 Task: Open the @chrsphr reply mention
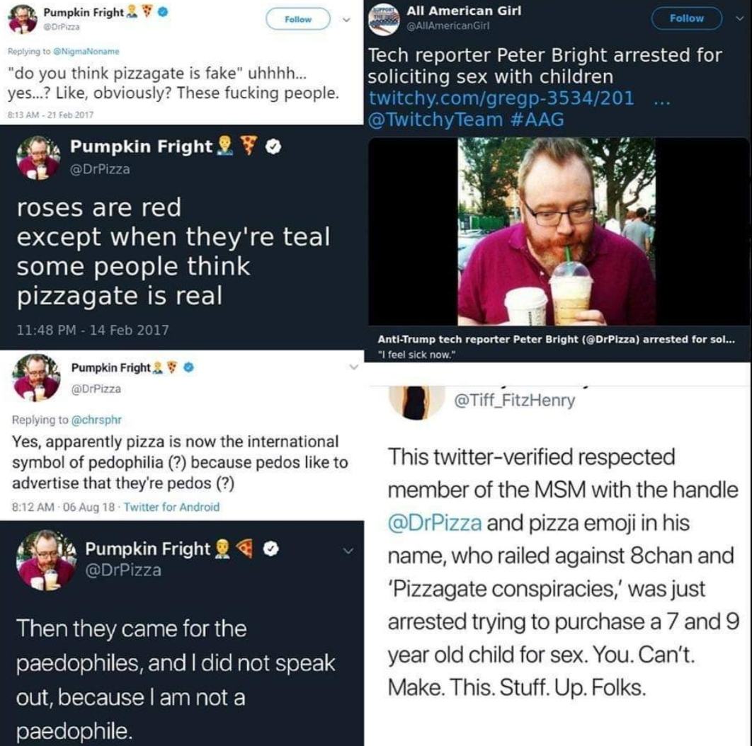pyautogui.click(x=96, y=420)
